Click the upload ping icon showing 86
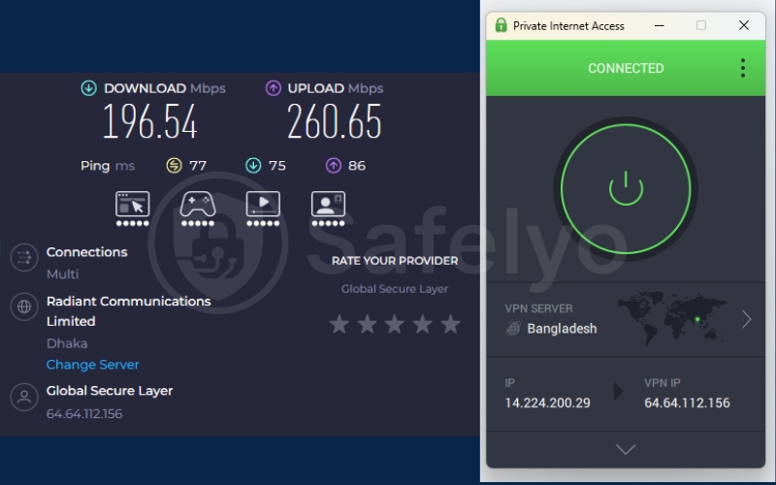 pyautogui.click(x=334, y=165)
